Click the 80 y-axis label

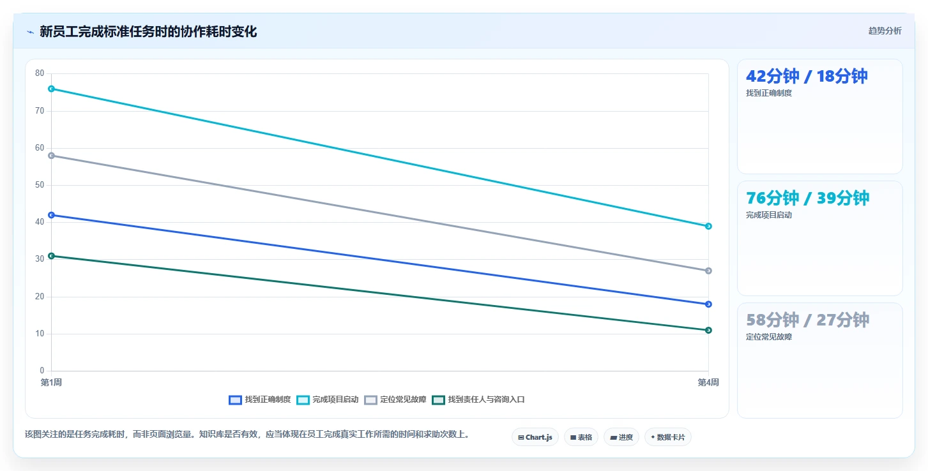click(x=40, y=73)
